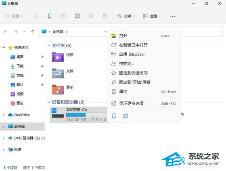
Task: Click the Delete trash icon in toolbar
Action: point(105,16)
